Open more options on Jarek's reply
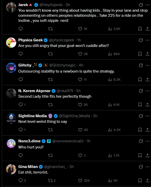This screenshot has height=187, width=151. 147,5
